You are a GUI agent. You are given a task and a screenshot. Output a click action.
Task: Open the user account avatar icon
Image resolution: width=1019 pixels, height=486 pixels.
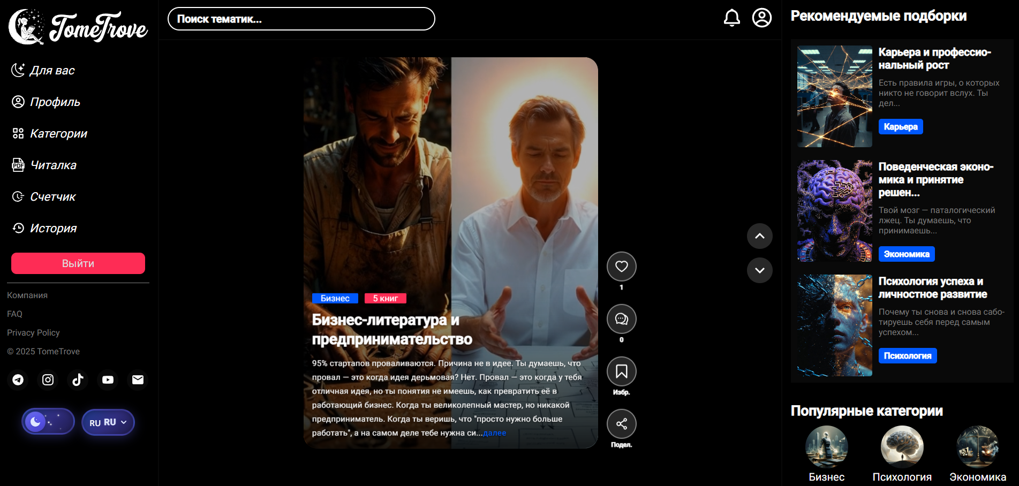pos(761,18)
